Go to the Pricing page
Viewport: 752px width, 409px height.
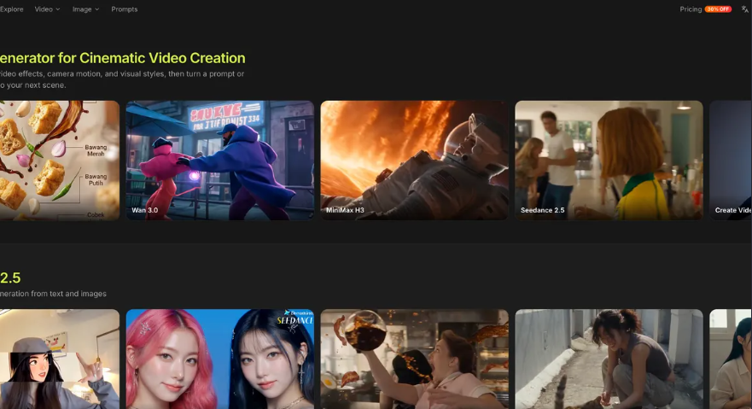click(x=691, y=9)
